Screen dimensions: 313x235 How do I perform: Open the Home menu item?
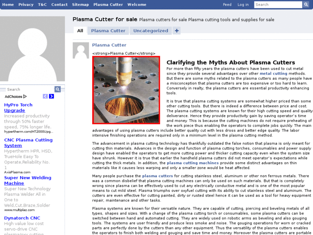click(8, 4)
